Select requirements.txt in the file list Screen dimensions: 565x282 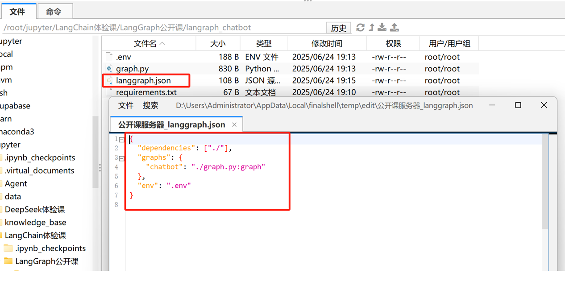(146, 92)
